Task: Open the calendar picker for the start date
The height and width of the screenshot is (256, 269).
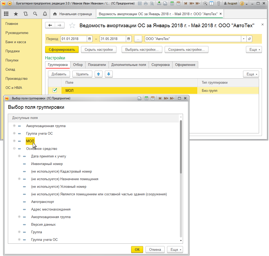Action: (x=90, y=39)
